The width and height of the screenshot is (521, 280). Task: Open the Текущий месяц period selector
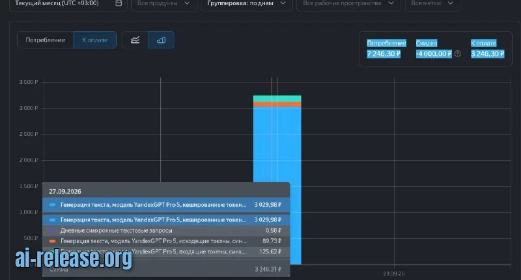pos(68,4)
